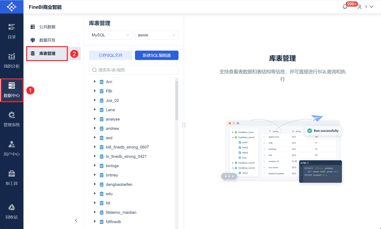Viewport: 381px width, 229px height.
Task: Click the Lana database icon
Action: coord(102,110)
